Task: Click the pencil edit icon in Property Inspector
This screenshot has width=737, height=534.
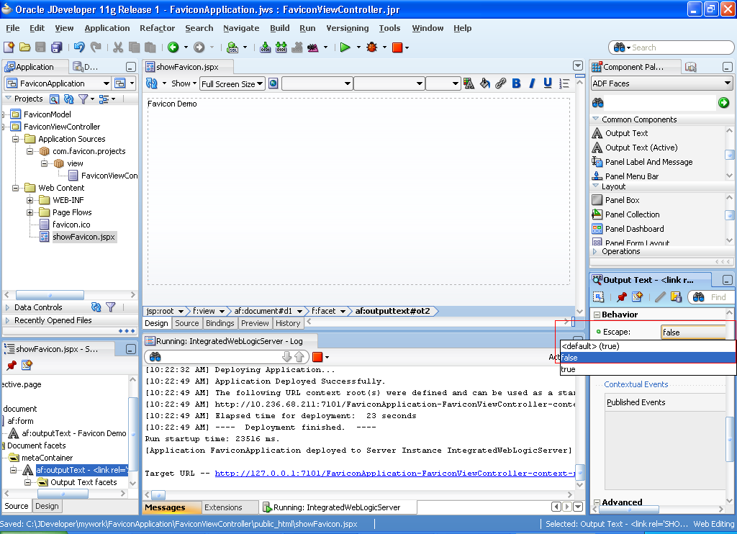Action: click(660, 297)
